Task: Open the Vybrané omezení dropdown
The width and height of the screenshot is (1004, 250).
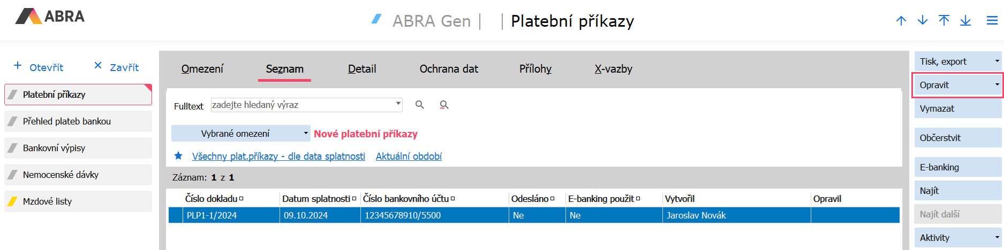Action: pyautogui.click(x=240, y=134)
